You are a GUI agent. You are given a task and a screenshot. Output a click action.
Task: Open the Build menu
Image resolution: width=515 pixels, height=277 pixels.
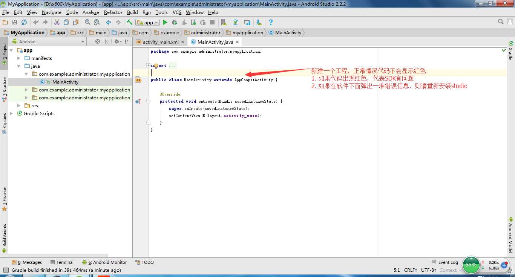click(132, 12)
